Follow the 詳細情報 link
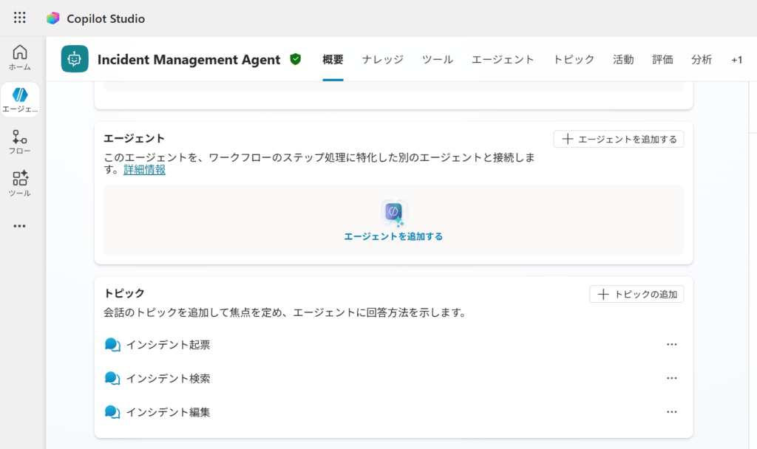The width and height of the screenshot is (757, 449). [144, 170]
